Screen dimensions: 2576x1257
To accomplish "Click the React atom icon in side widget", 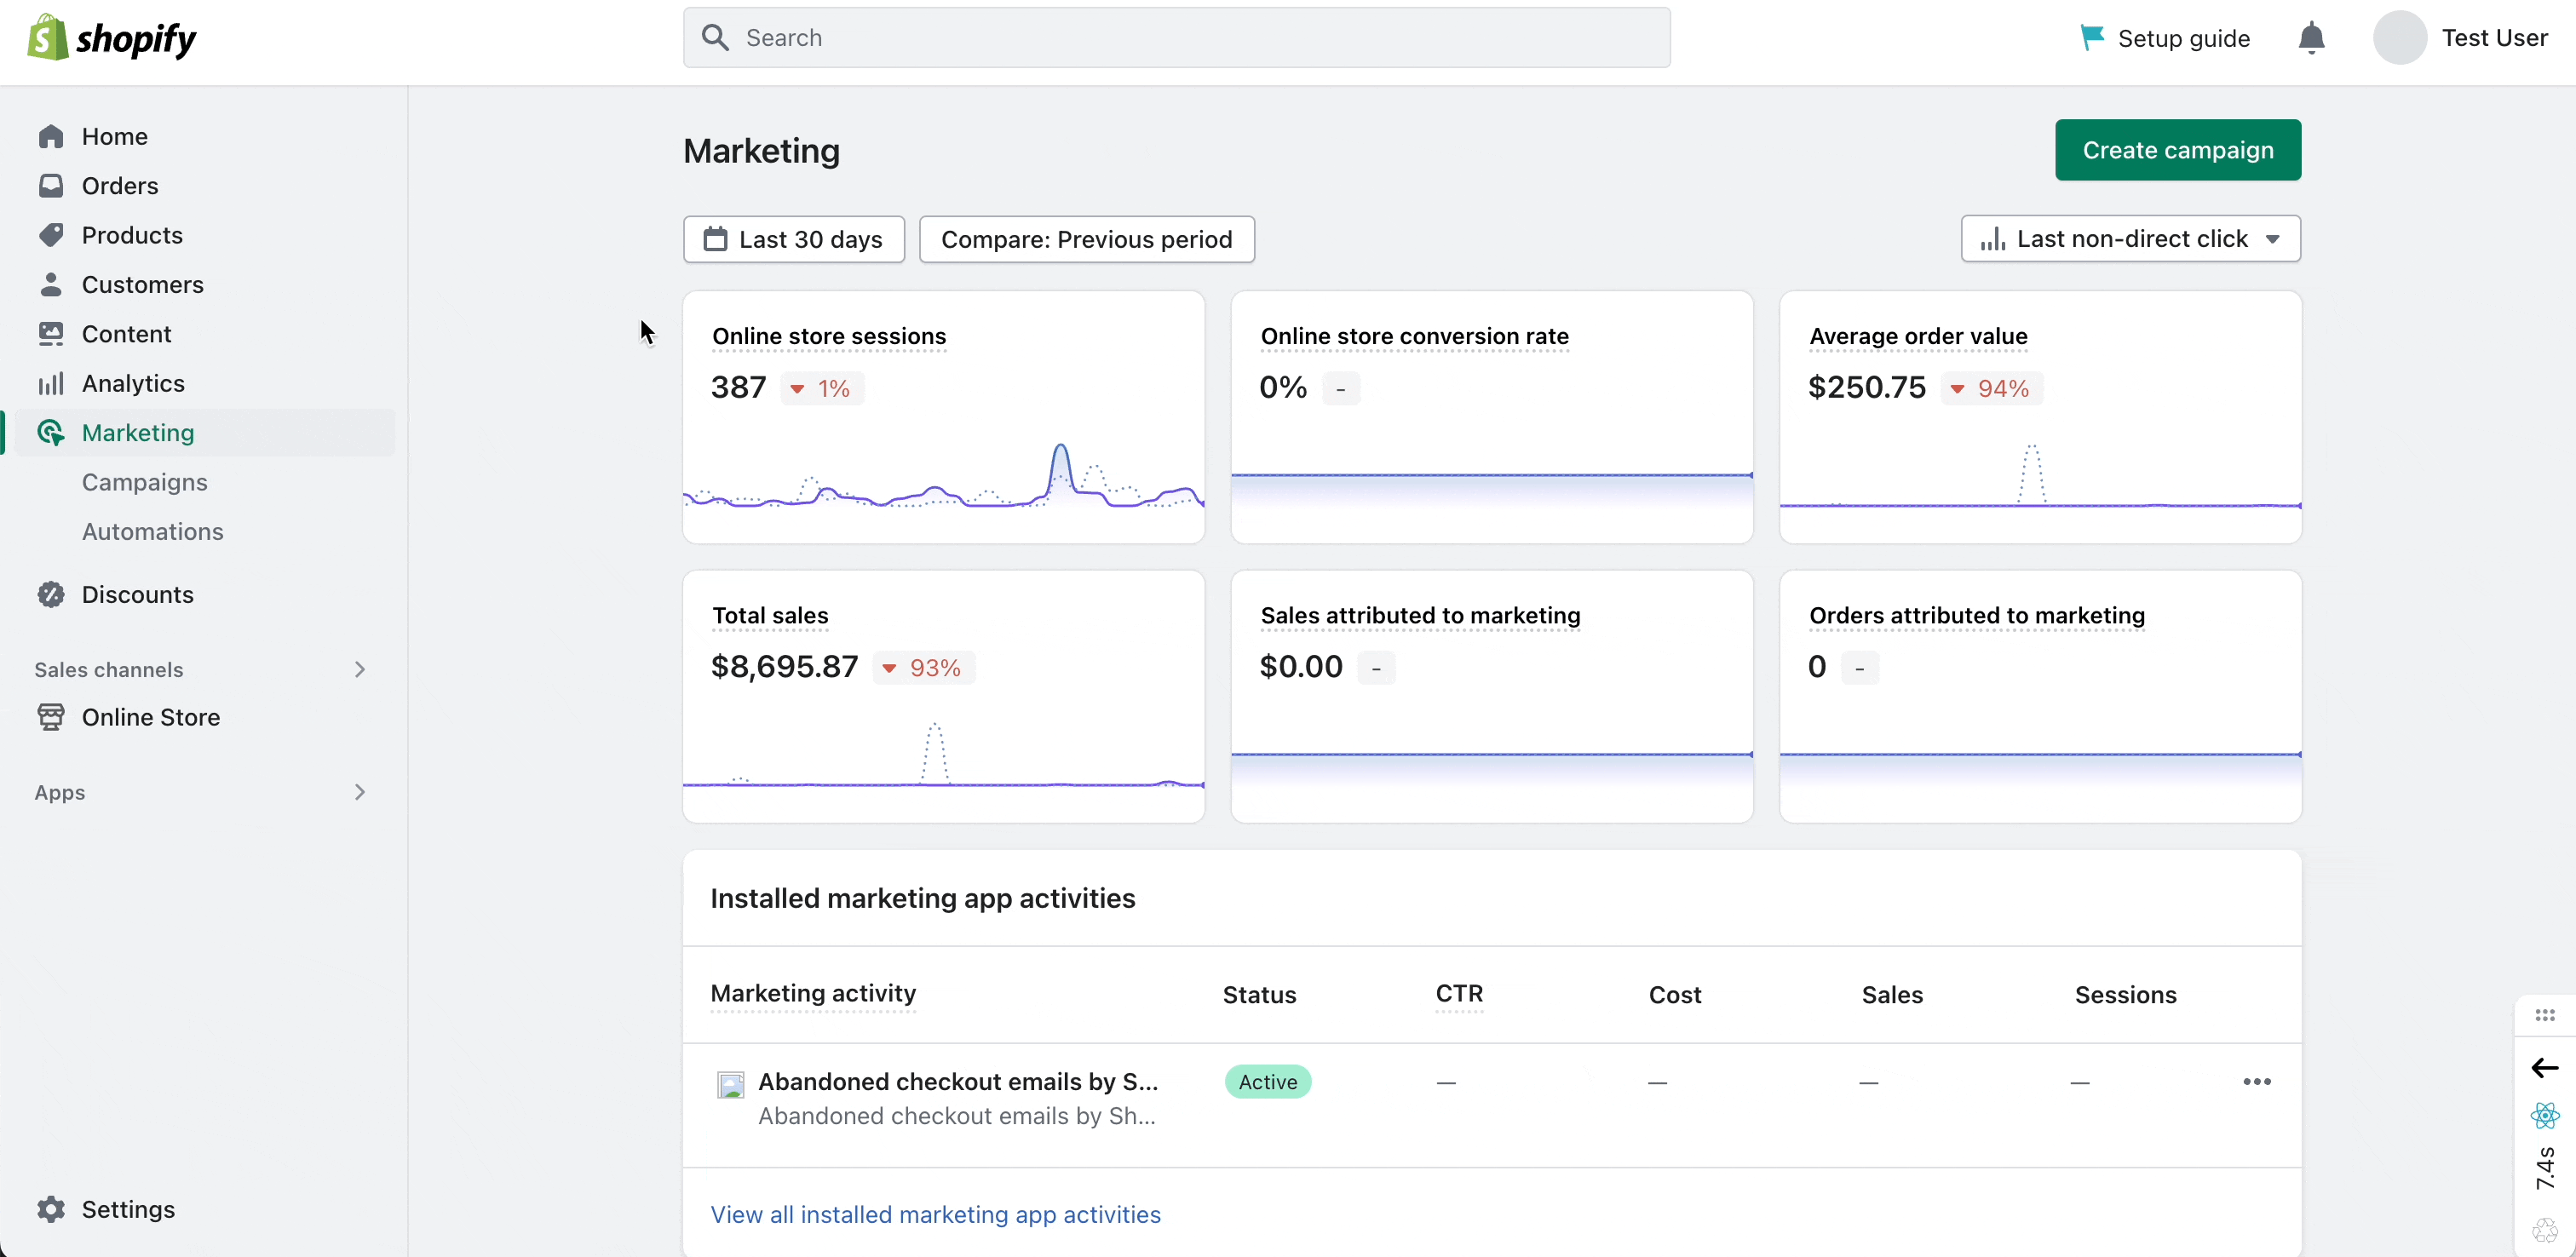I will [2544, 1115].
